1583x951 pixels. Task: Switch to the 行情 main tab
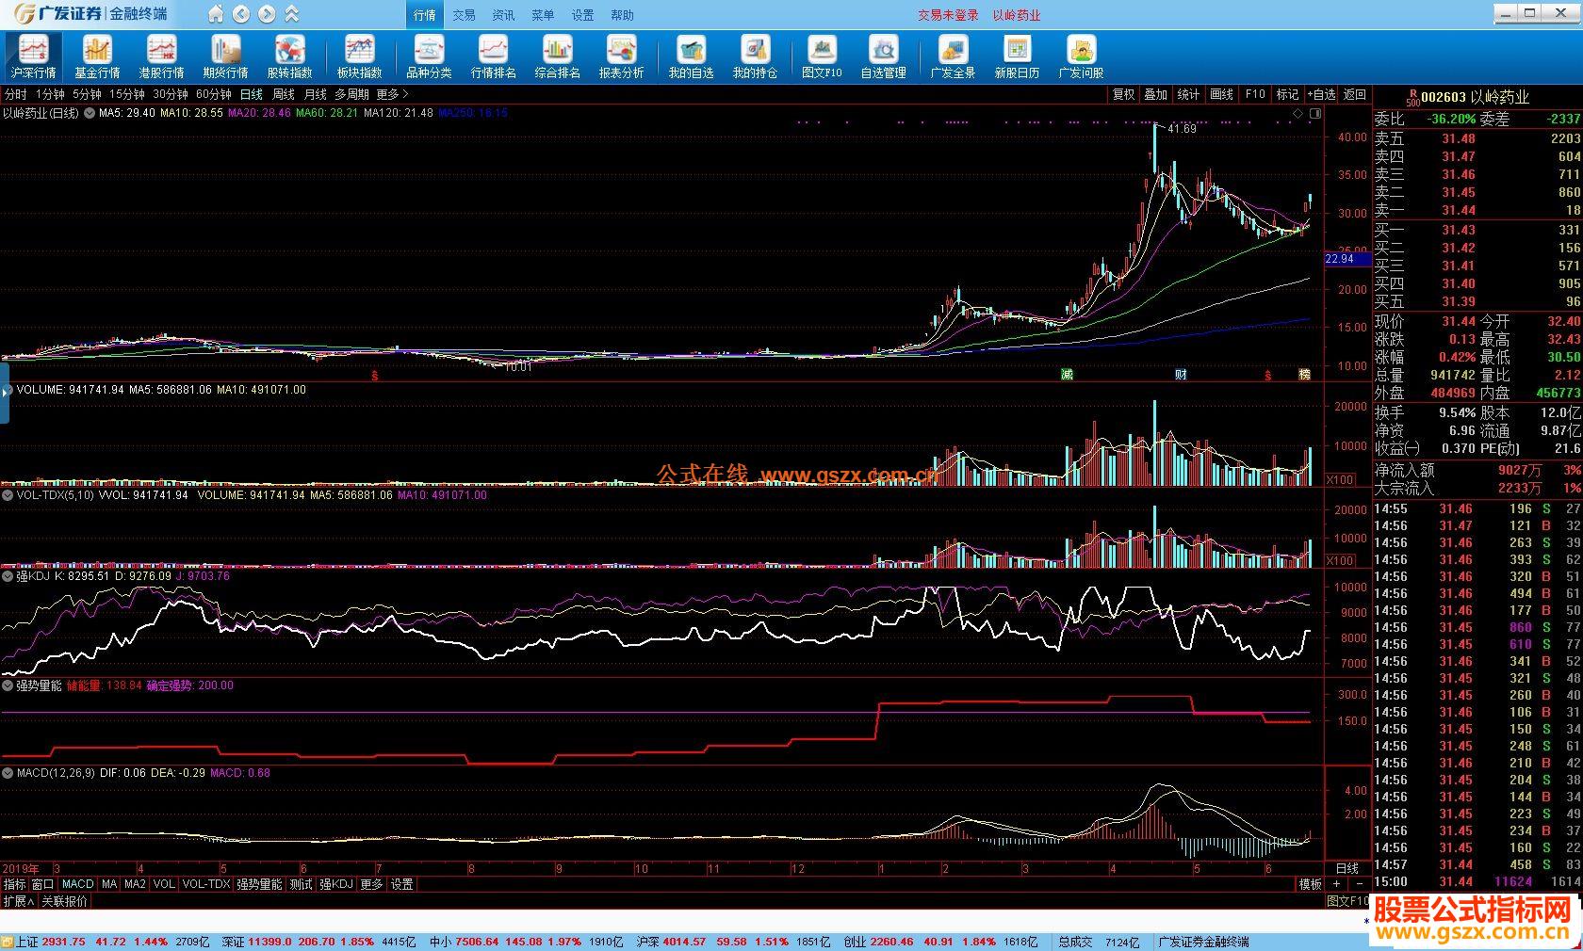[x=424, y=15]
